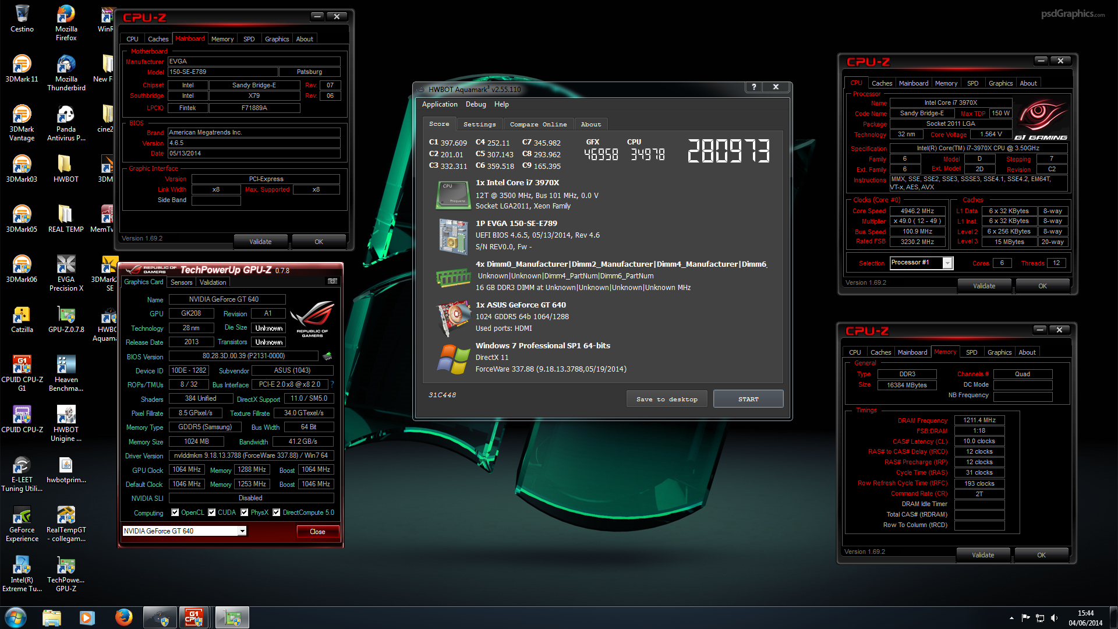Select Graphics tab in bottom-right CPU-Z window

[999, 352]
